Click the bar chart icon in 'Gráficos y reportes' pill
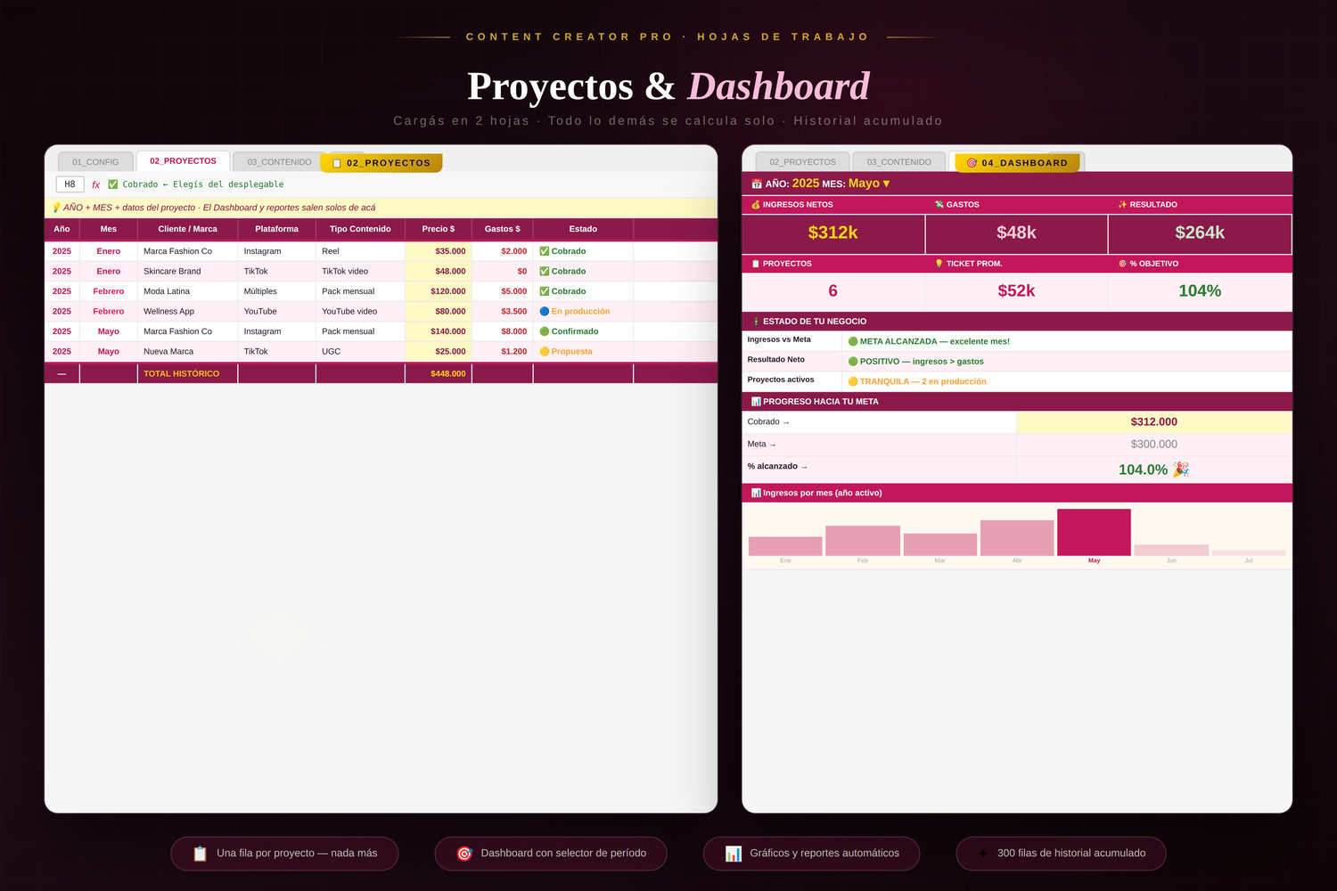Viewport: 1337px width, 891px height. [733, 854]
